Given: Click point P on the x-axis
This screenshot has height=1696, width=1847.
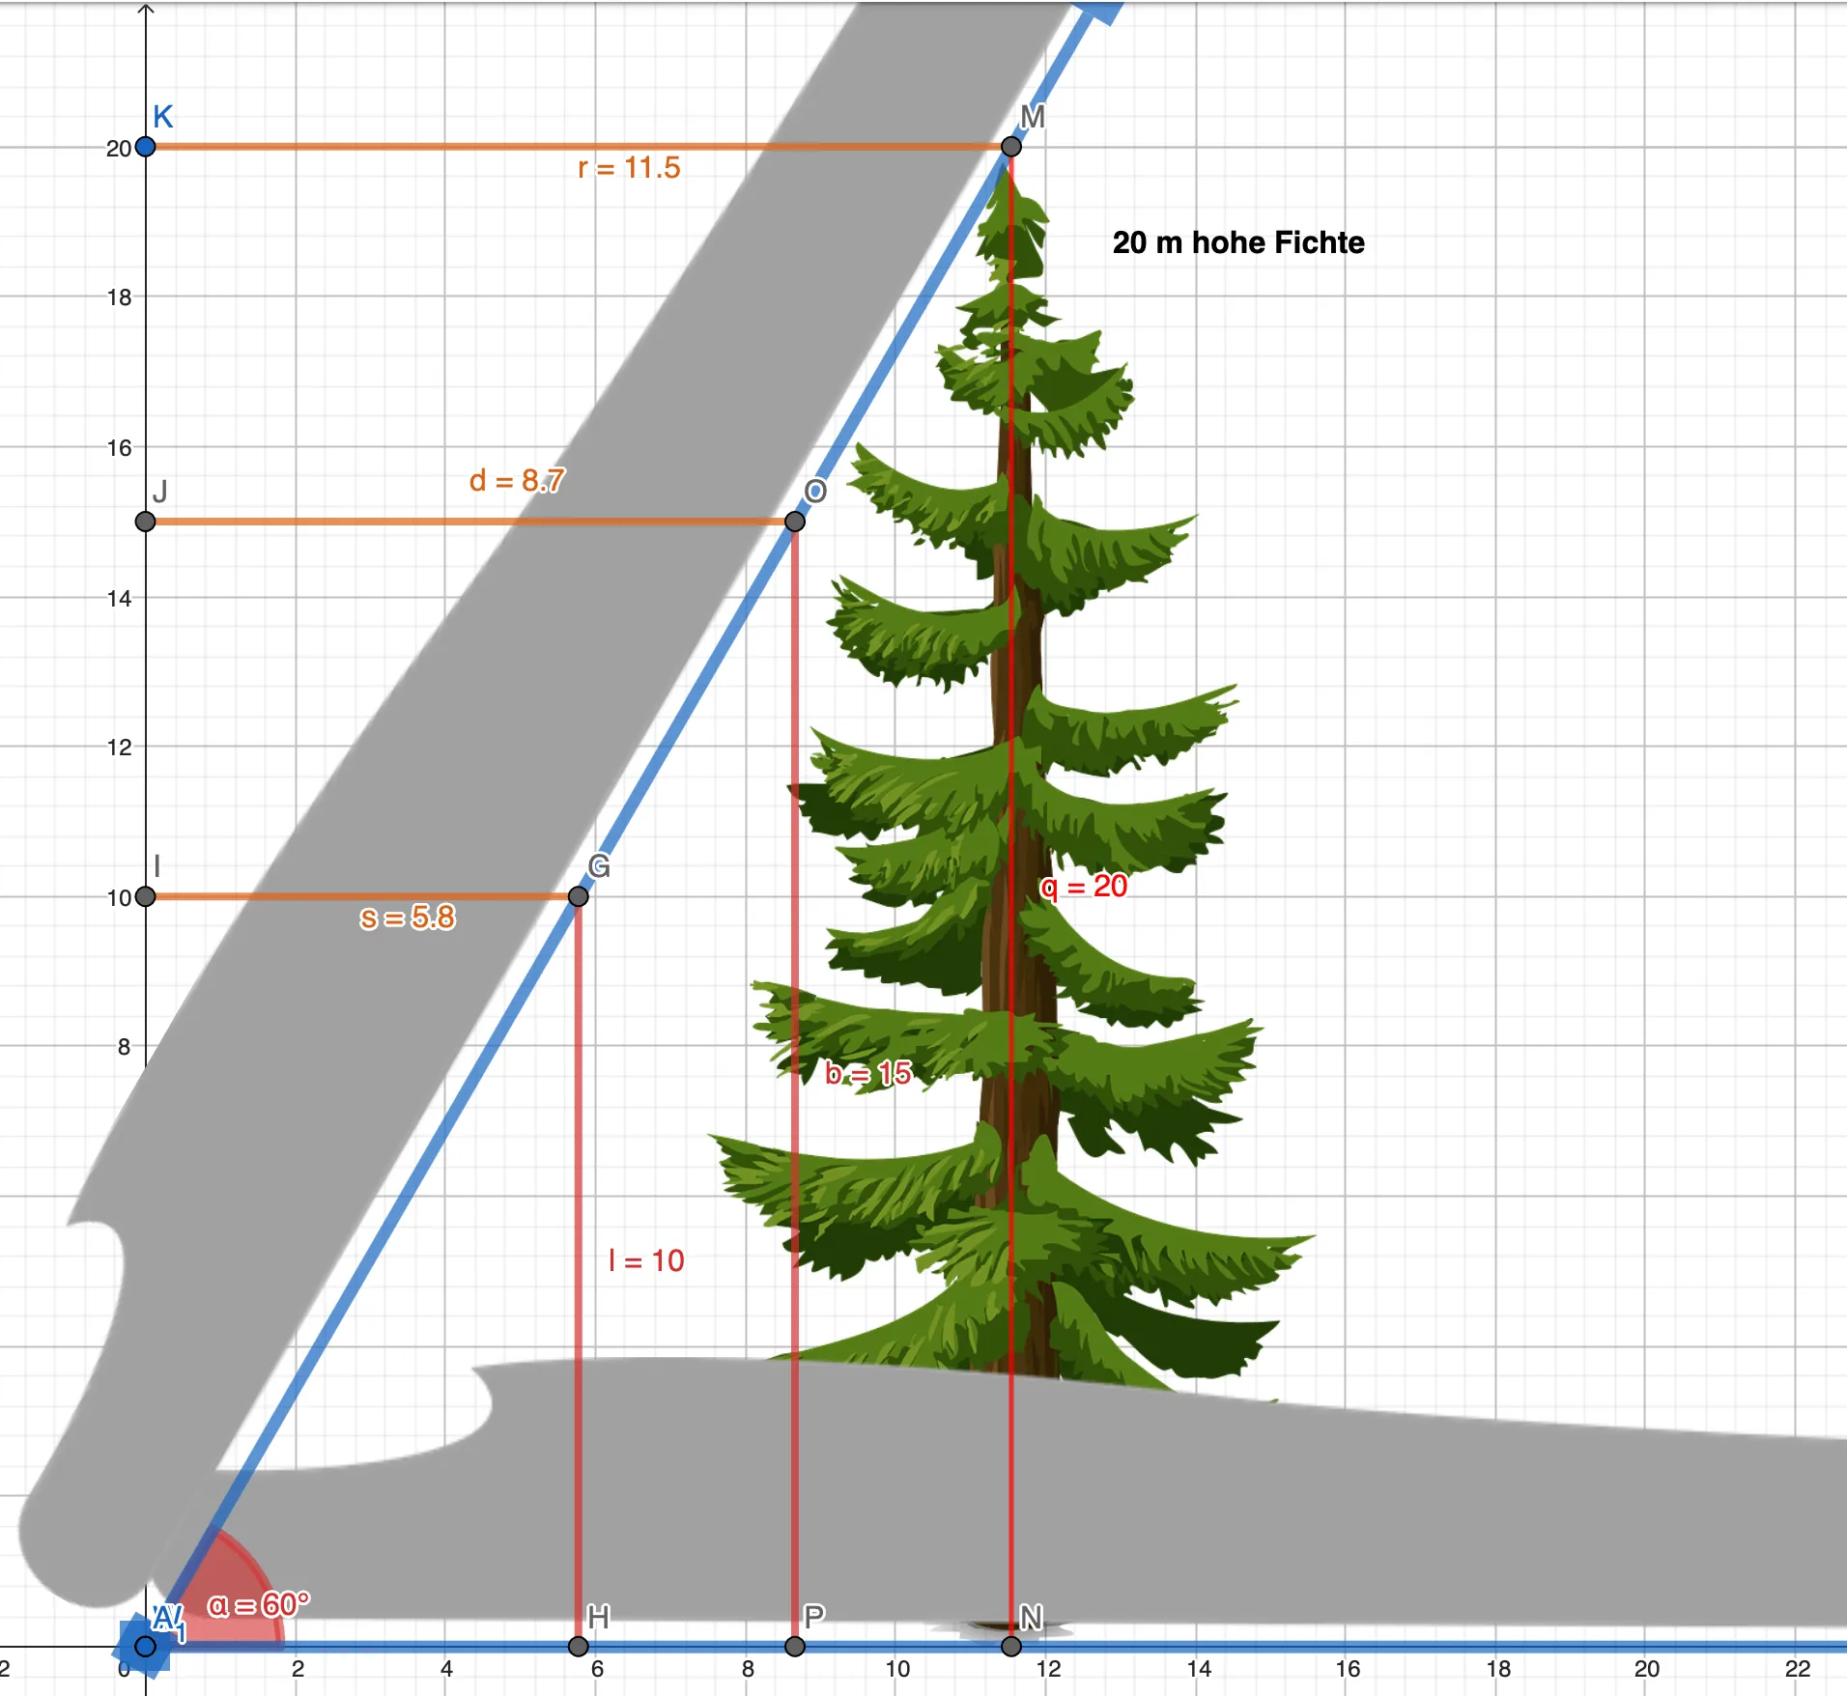Looking at the screenshot, I should click(794, 1646).
